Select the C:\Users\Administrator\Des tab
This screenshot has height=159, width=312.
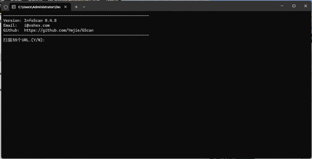(39, 7)
